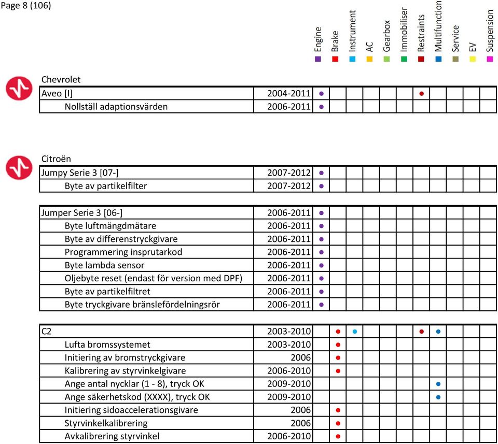Click the Brake dot in the C2 row
The width and height of the screenshot is (498, 444).
338,332
